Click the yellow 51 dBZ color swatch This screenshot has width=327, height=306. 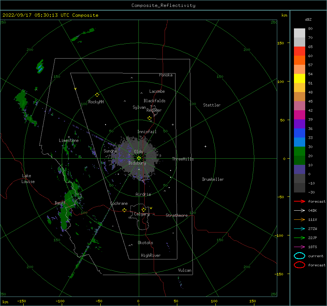click(299, 78)
